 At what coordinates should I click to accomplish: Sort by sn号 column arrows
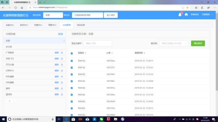112,53
